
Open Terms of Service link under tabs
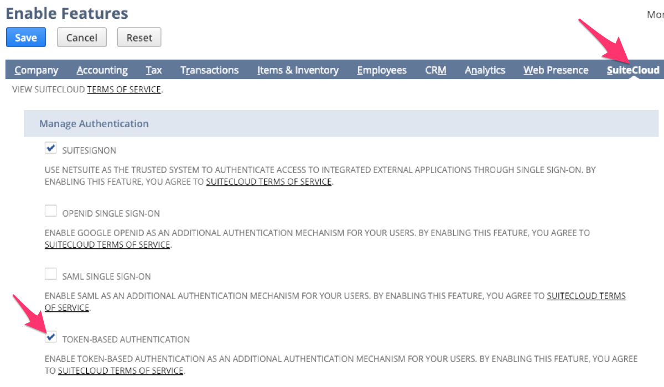[x=124, y=89]
